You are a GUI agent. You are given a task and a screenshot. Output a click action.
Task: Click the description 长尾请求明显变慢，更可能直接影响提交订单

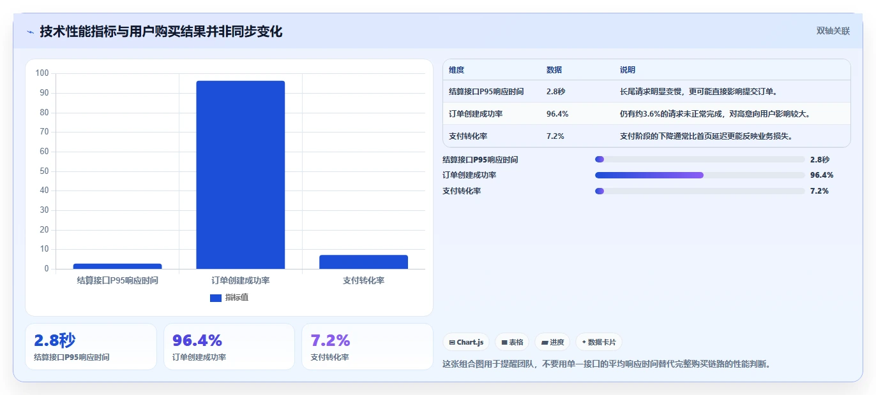699,92
